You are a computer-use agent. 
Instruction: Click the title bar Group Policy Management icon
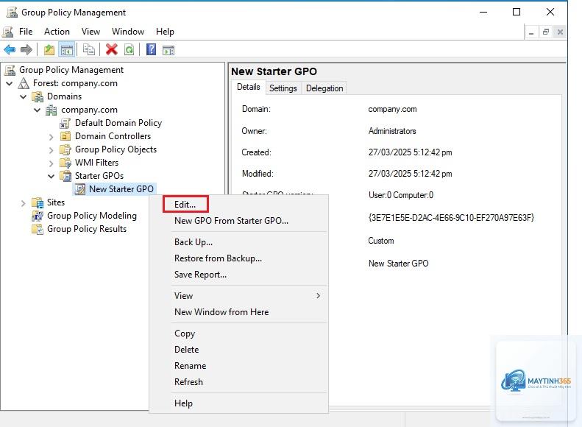click(12, 13)
